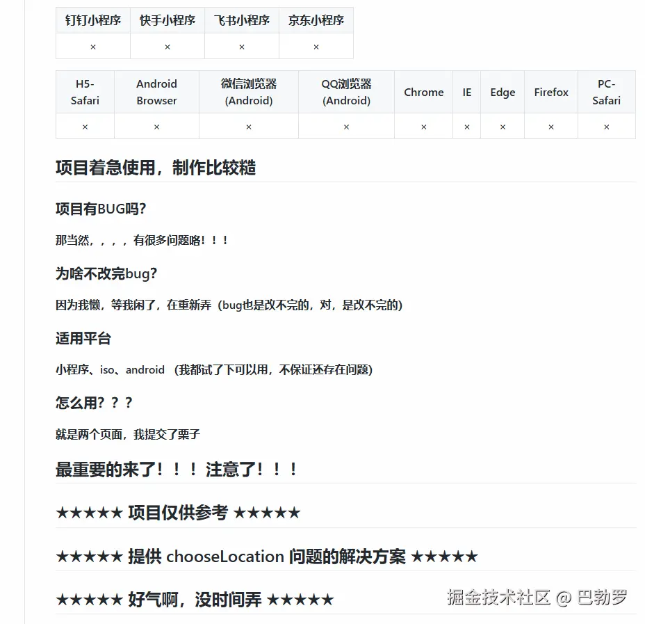Select the PC-Safari header cell
The height and width of the screenshot is (624, 645).
(x=606, y=92)
